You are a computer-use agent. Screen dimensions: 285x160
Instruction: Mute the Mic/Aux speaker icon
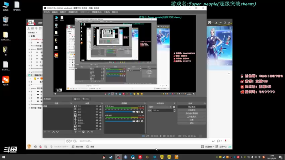[x=138, y=112]
